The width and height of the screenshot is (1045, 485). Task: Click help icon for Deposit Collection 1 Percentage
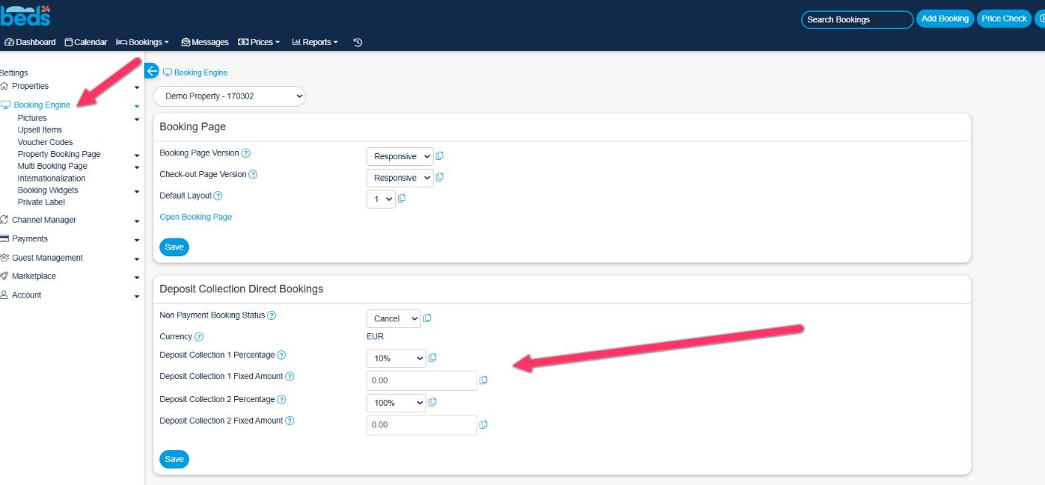[282, 355]
